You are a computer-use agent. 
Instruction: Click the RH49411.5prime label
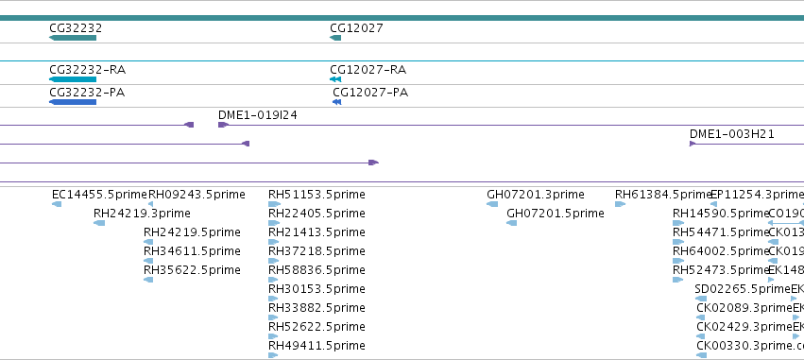coord(316,346)
